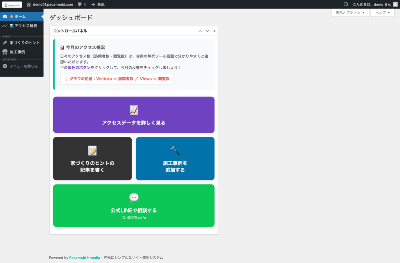The width and height of the screenshot is (400, 263).
Task: Click the demo user avatar icon
Action: click(395, 4)
